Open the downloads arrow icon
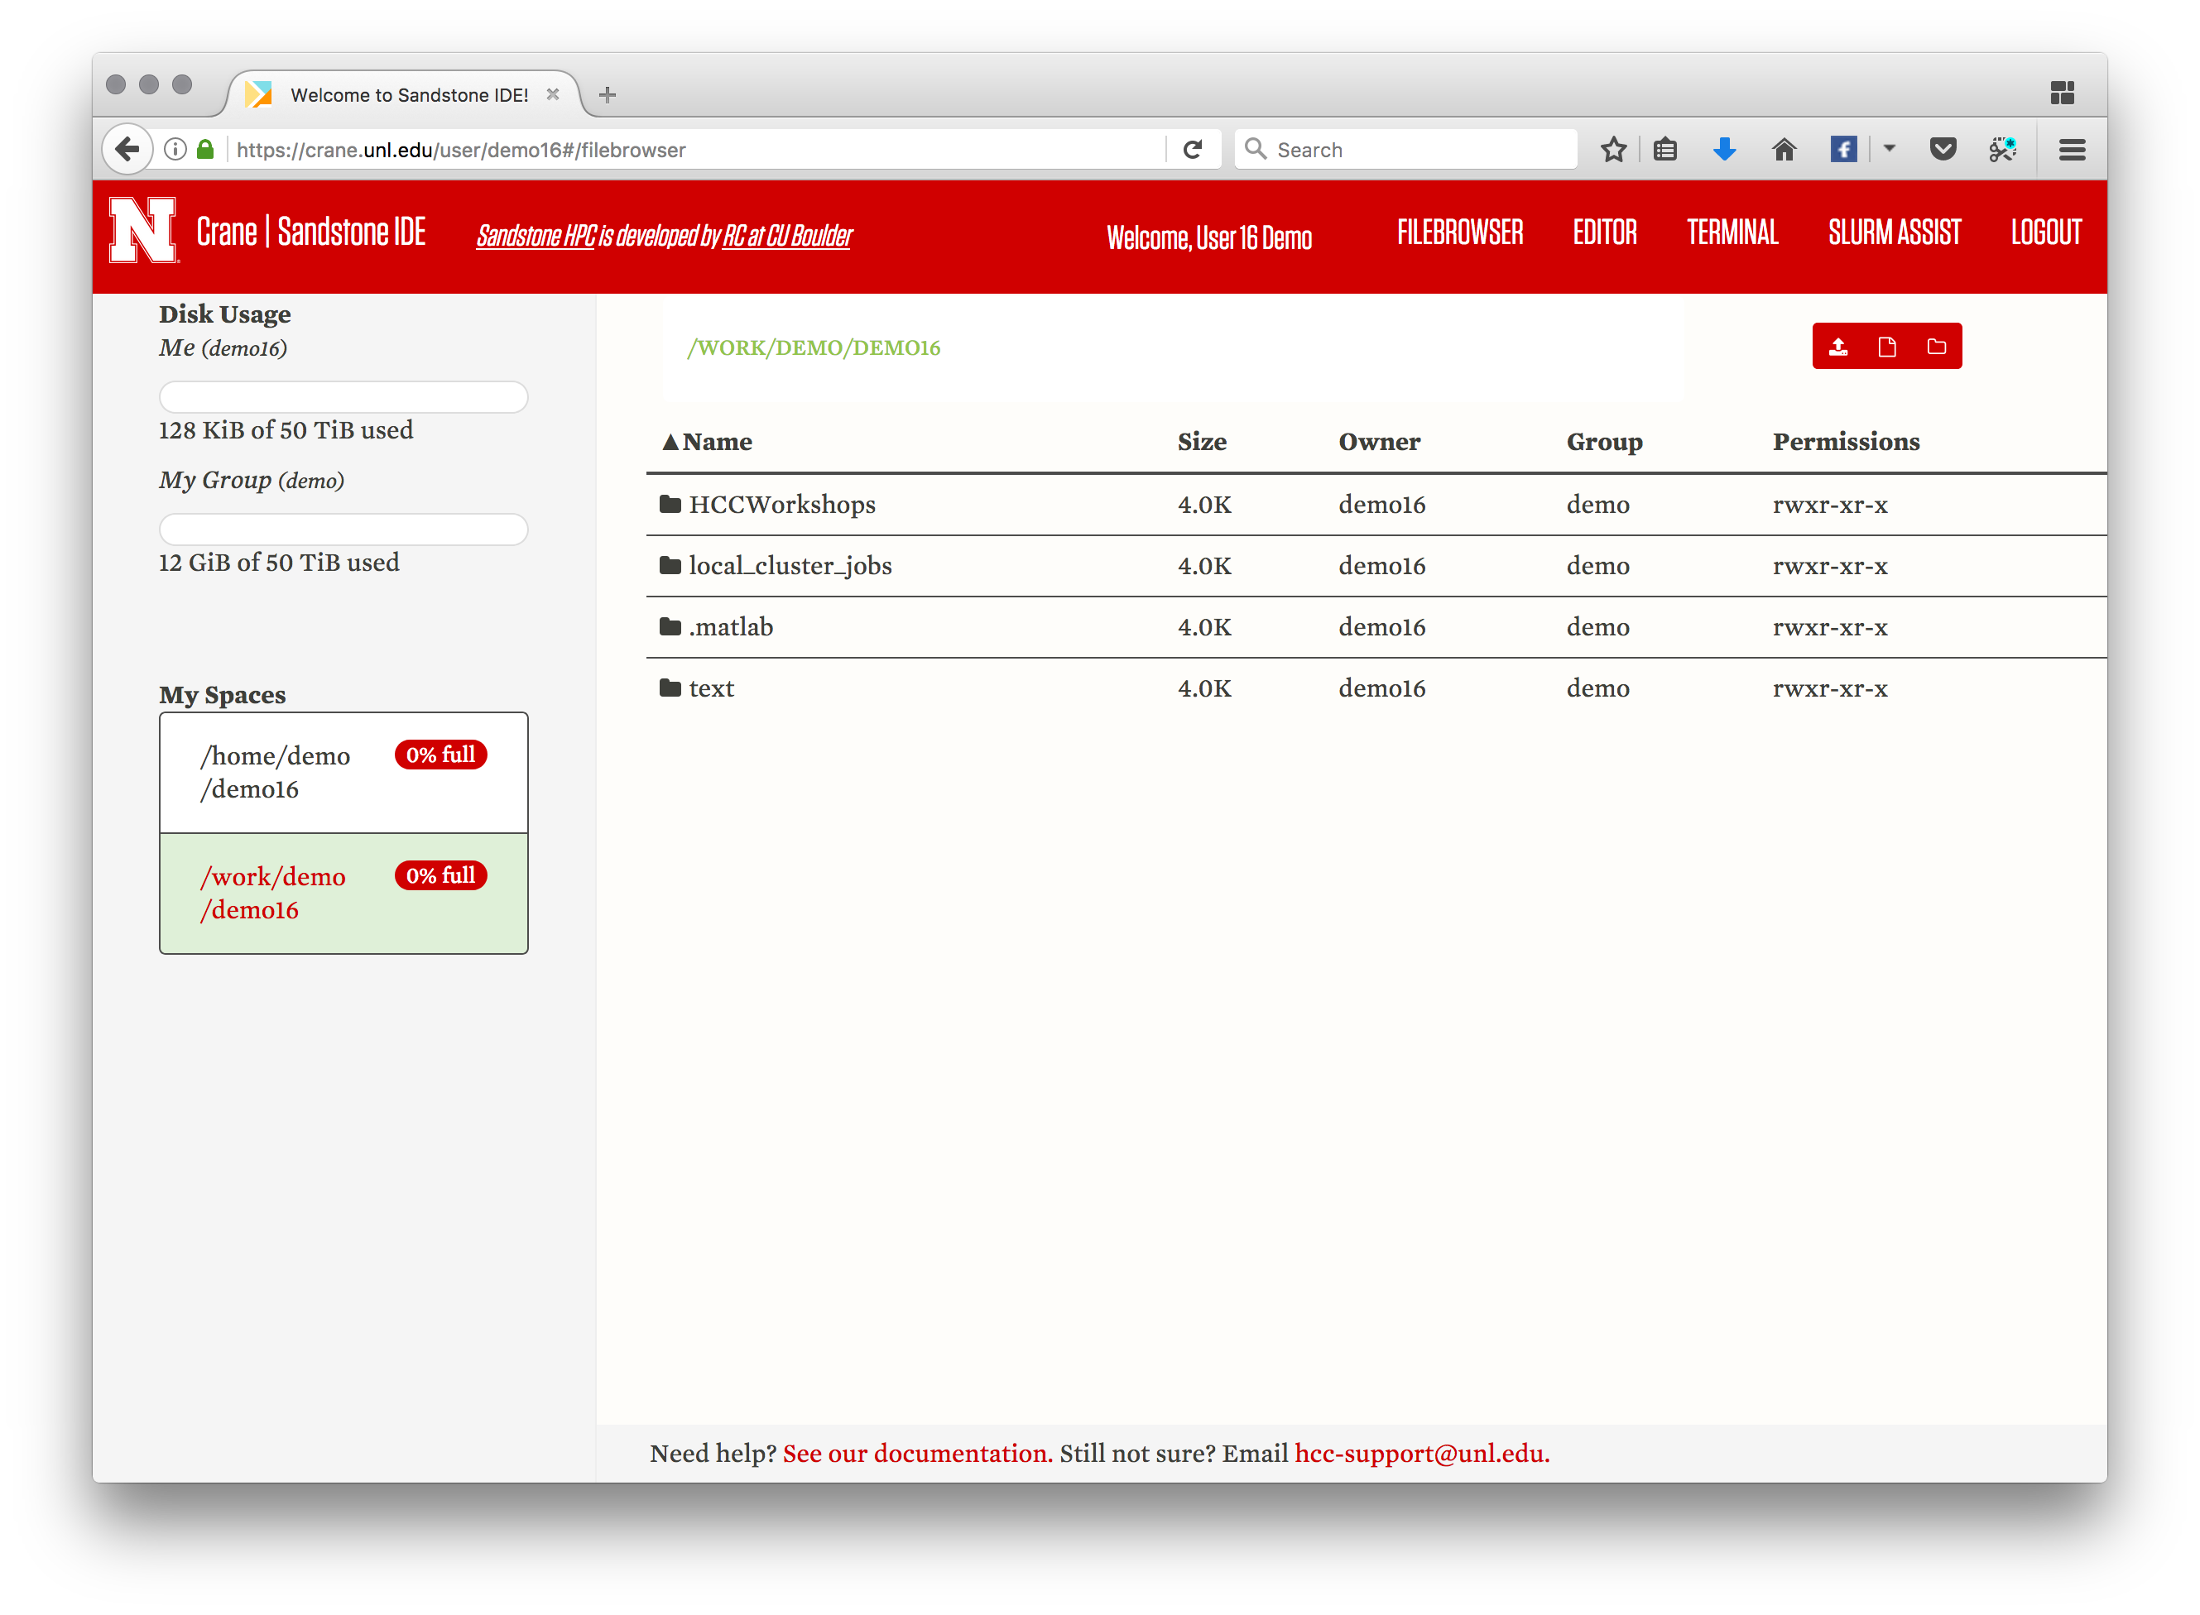2200x1615 pixels. tap(1724, 150)
